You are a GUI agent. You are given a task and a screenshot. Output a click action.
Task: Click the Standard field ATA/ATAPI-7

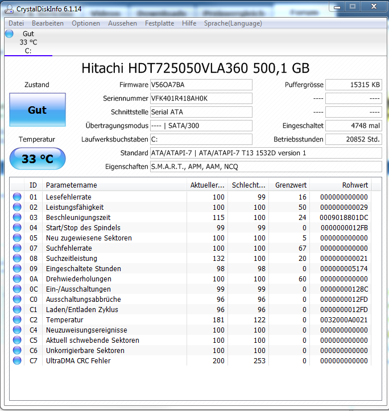[266, 153]
